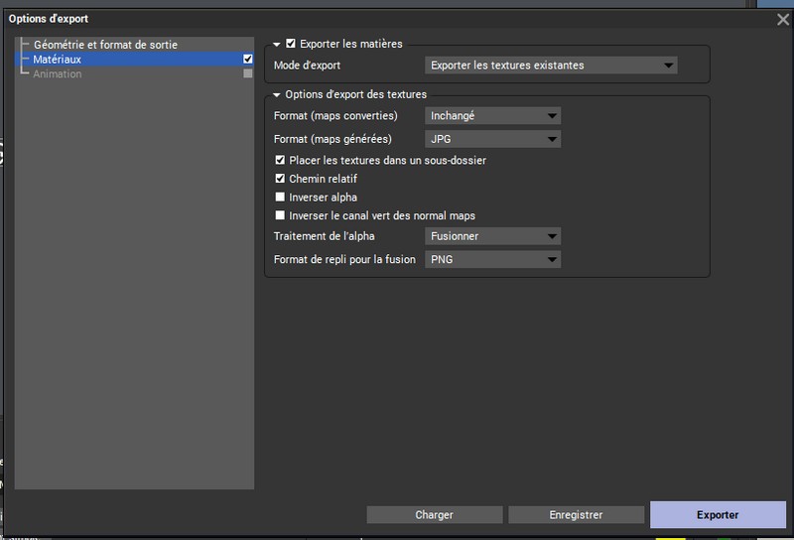Click the Options d'export des textures heading

click(356, 94)
